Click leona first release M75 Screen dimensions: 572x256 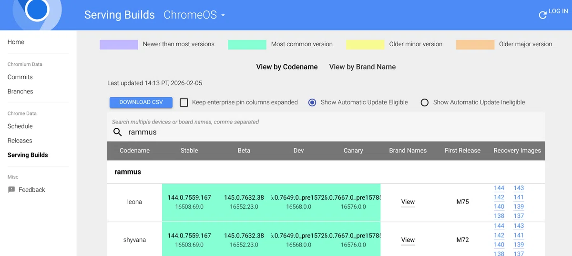coord(462,202)
